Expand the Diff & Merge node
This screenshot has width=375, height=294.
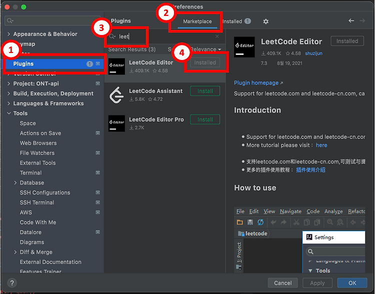point(15,252)
